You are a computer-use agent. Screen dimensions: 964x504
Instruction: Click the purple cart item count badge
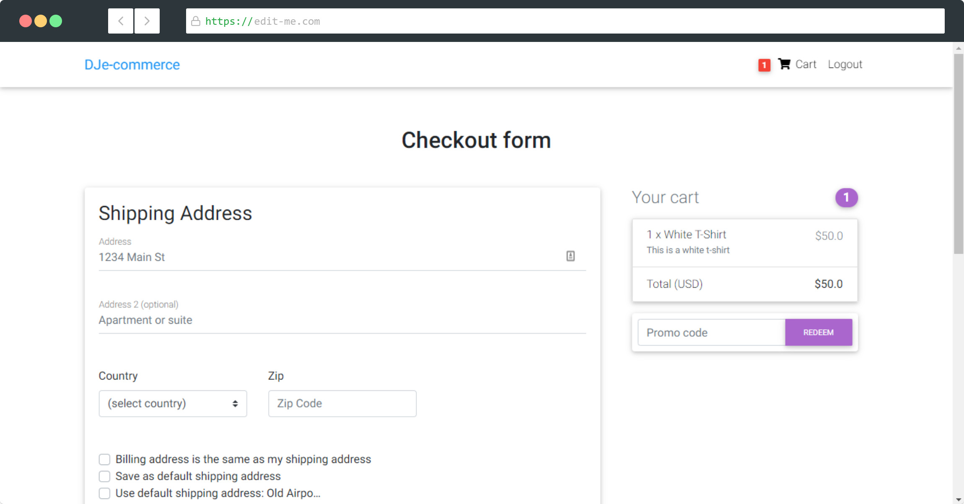846,197
